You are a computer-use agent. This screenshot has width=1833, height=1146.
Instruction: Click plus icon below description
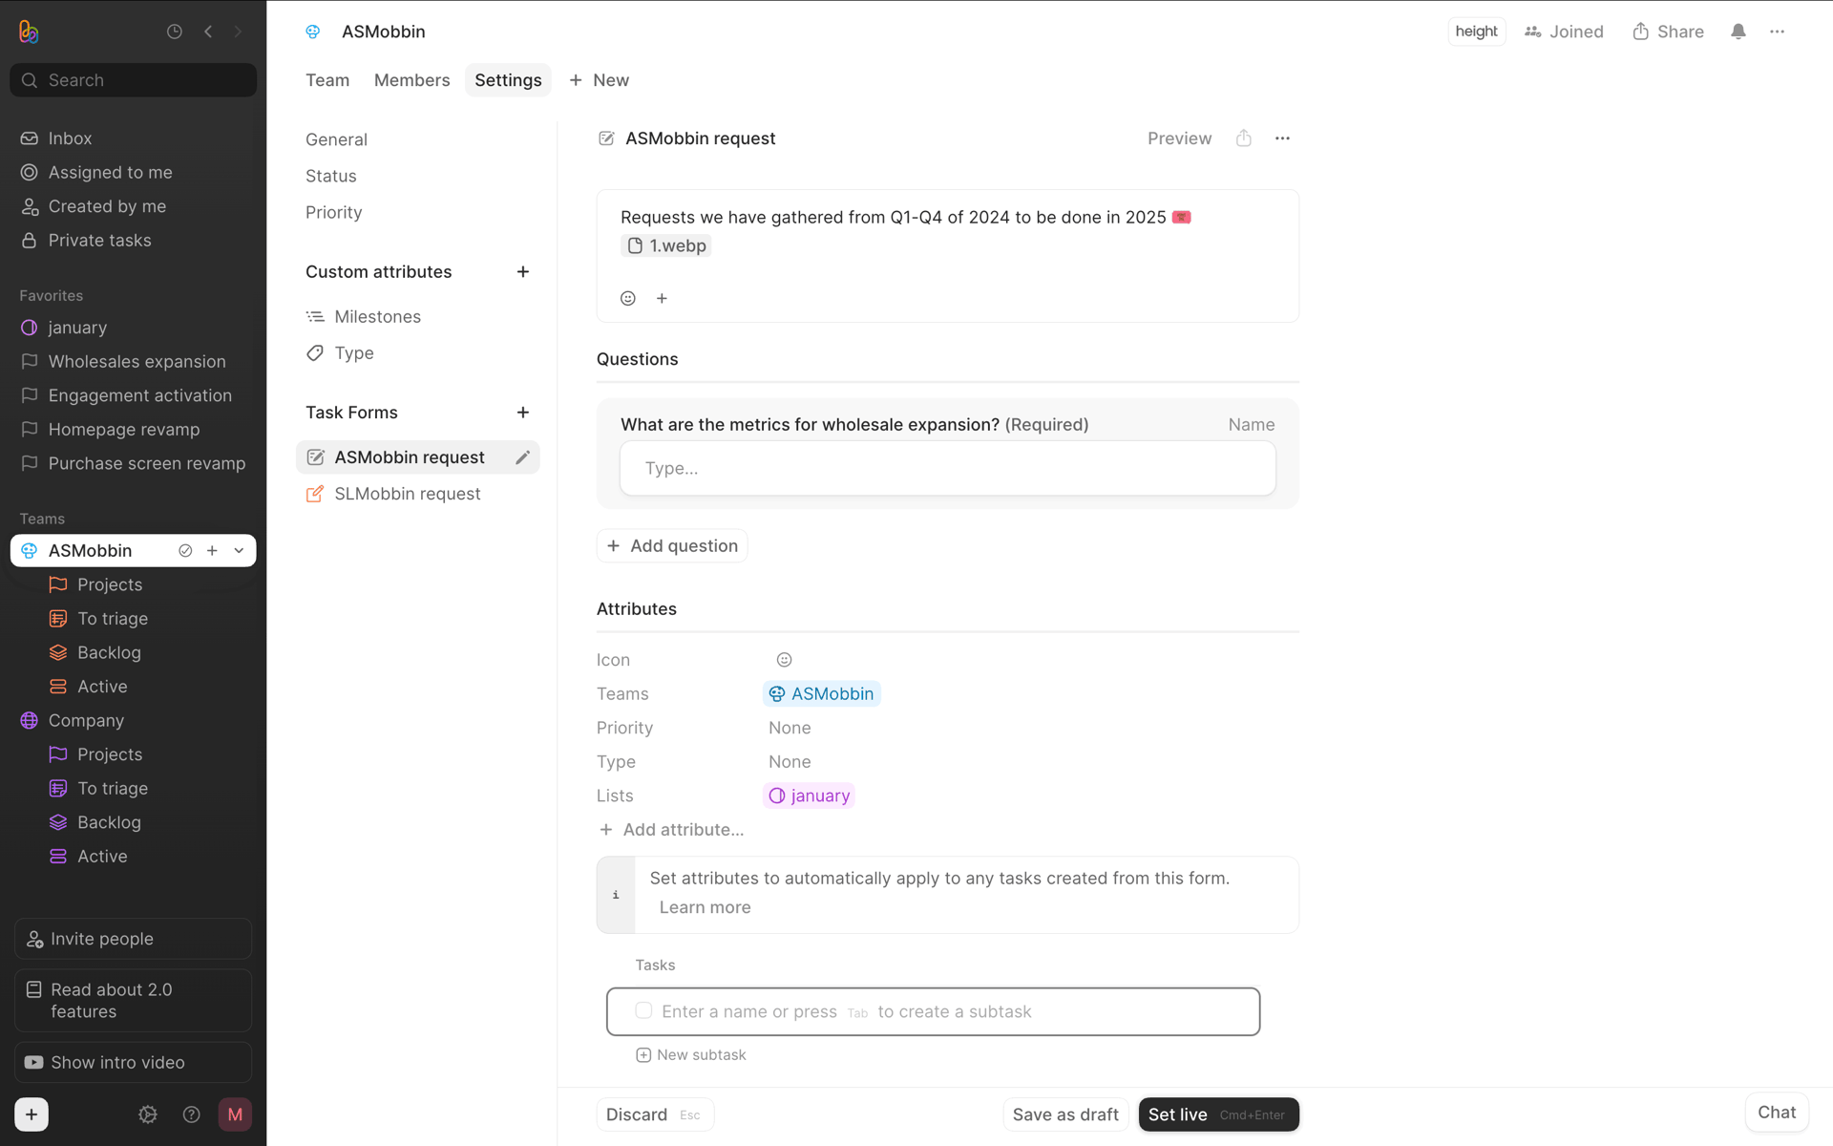(662, 298)
